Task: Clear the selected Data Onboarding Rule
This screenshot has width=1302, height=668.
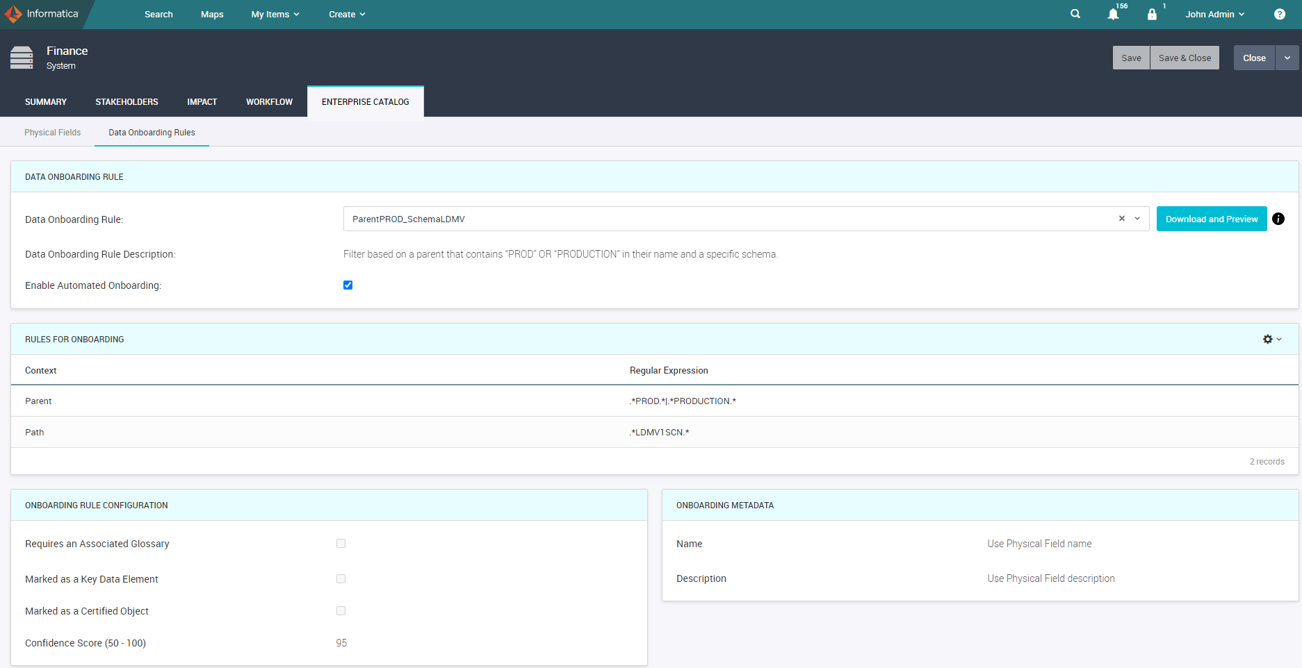Action: point(1121,218)
